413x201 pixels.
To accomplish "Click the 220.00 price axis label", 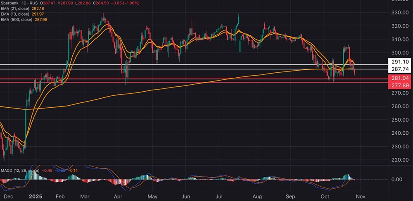I will 400,159.
